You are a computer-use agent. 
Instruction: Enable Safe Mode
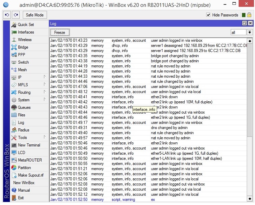pos(35,15)
